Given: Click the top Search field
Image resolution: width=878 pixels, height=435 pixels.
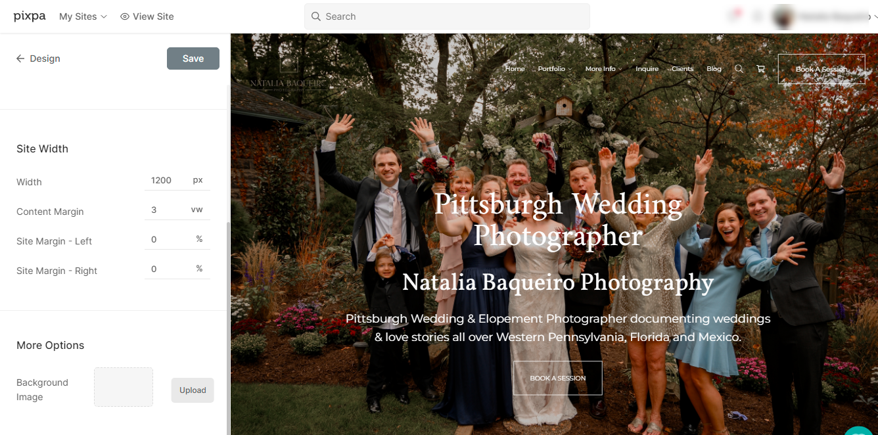Looking at the screenshot, I should pyautogui.click(x=447, y=16).
